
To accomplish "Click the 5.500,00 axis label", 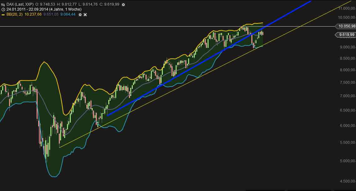I will tap(348, 143).
